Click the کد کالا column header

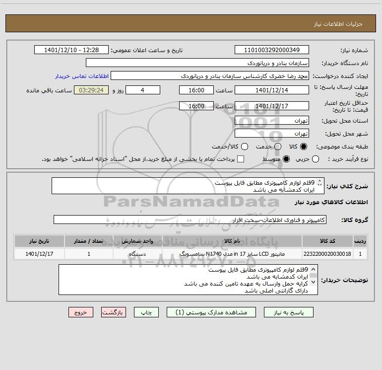(x=327, y=241)
